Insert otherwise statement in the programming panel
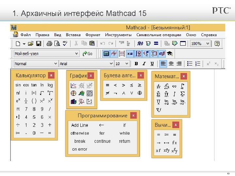 (80, 133)
